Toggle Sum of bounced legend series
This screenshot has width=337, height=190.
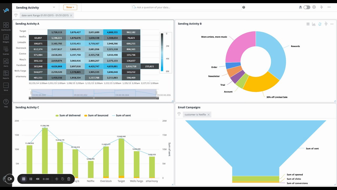96,115
